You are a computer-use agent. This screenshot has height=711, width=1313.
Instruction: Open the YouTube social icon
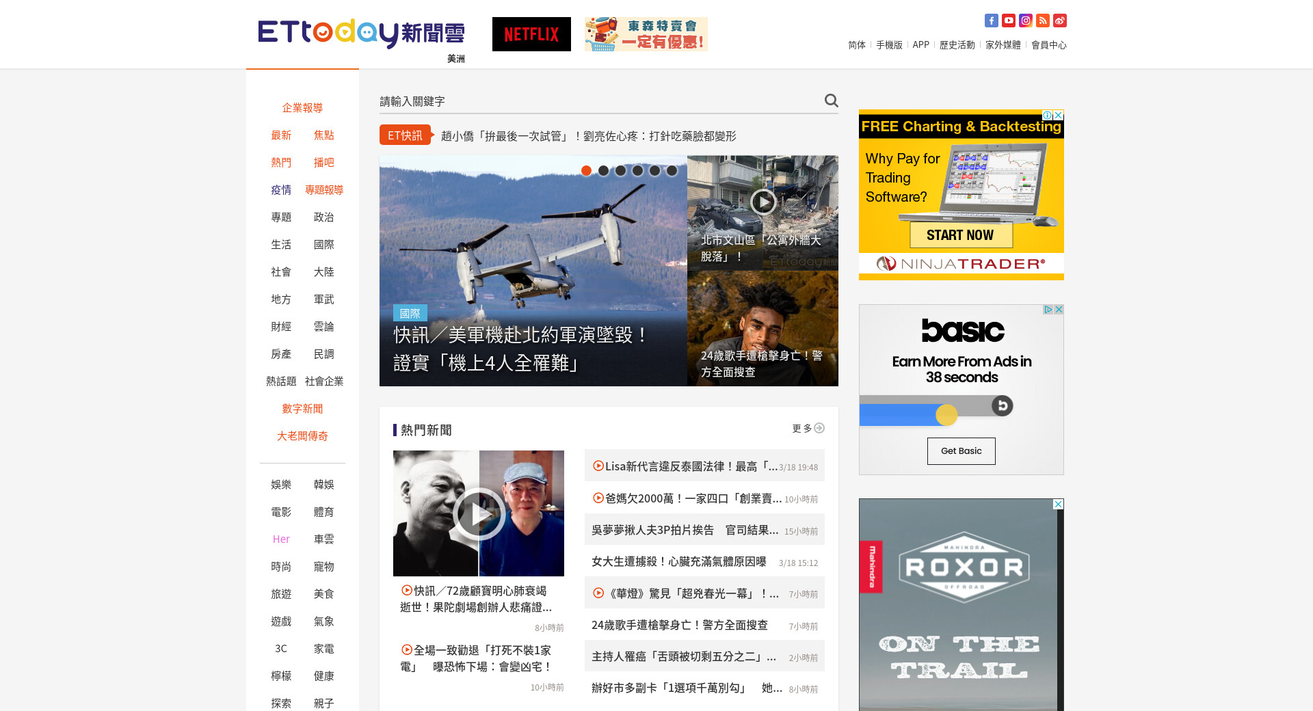(x=1008, y=21)
